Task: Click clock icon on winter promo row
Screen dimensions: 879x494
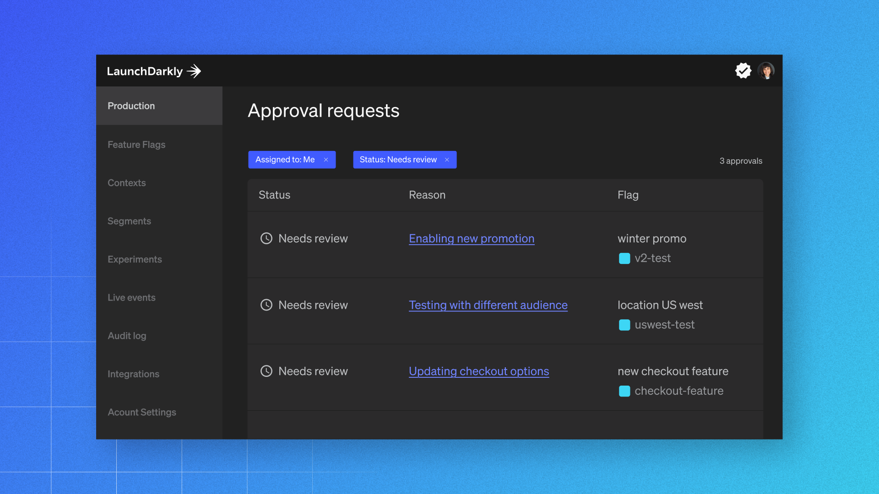Action: (x=266, y=238)
